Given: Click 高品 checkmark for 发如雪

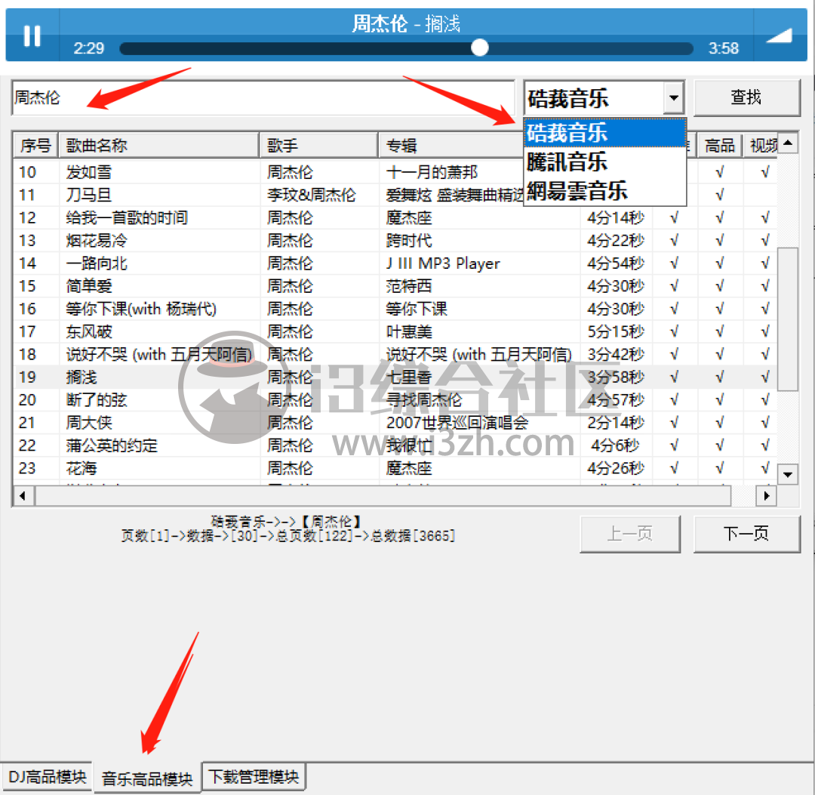Looking at the screenshot, I should [x=719, y=172].
